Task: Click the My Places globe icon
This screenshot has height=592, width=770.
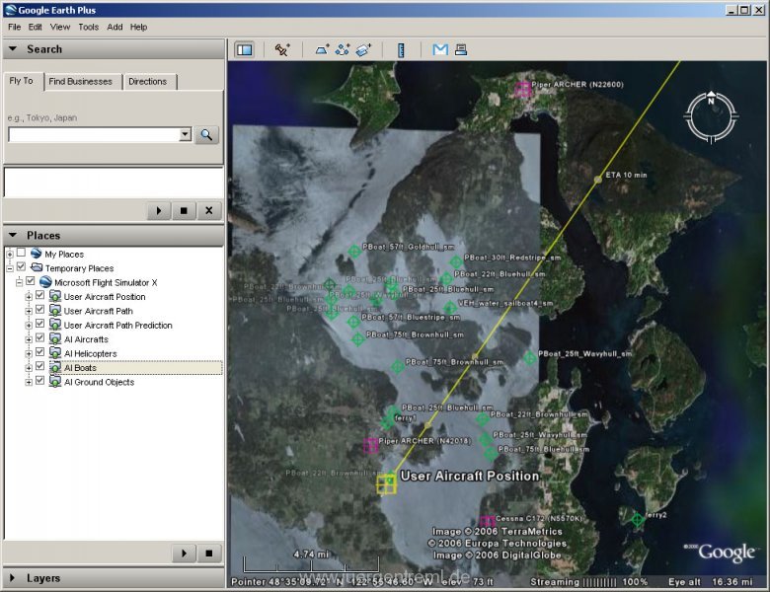Action: [36, 254]
